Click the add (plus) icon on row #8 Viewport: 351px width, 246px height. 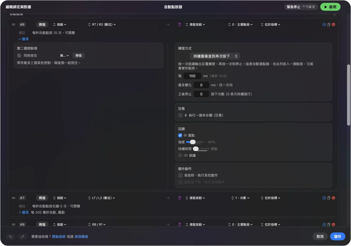(x=324, y=224)
